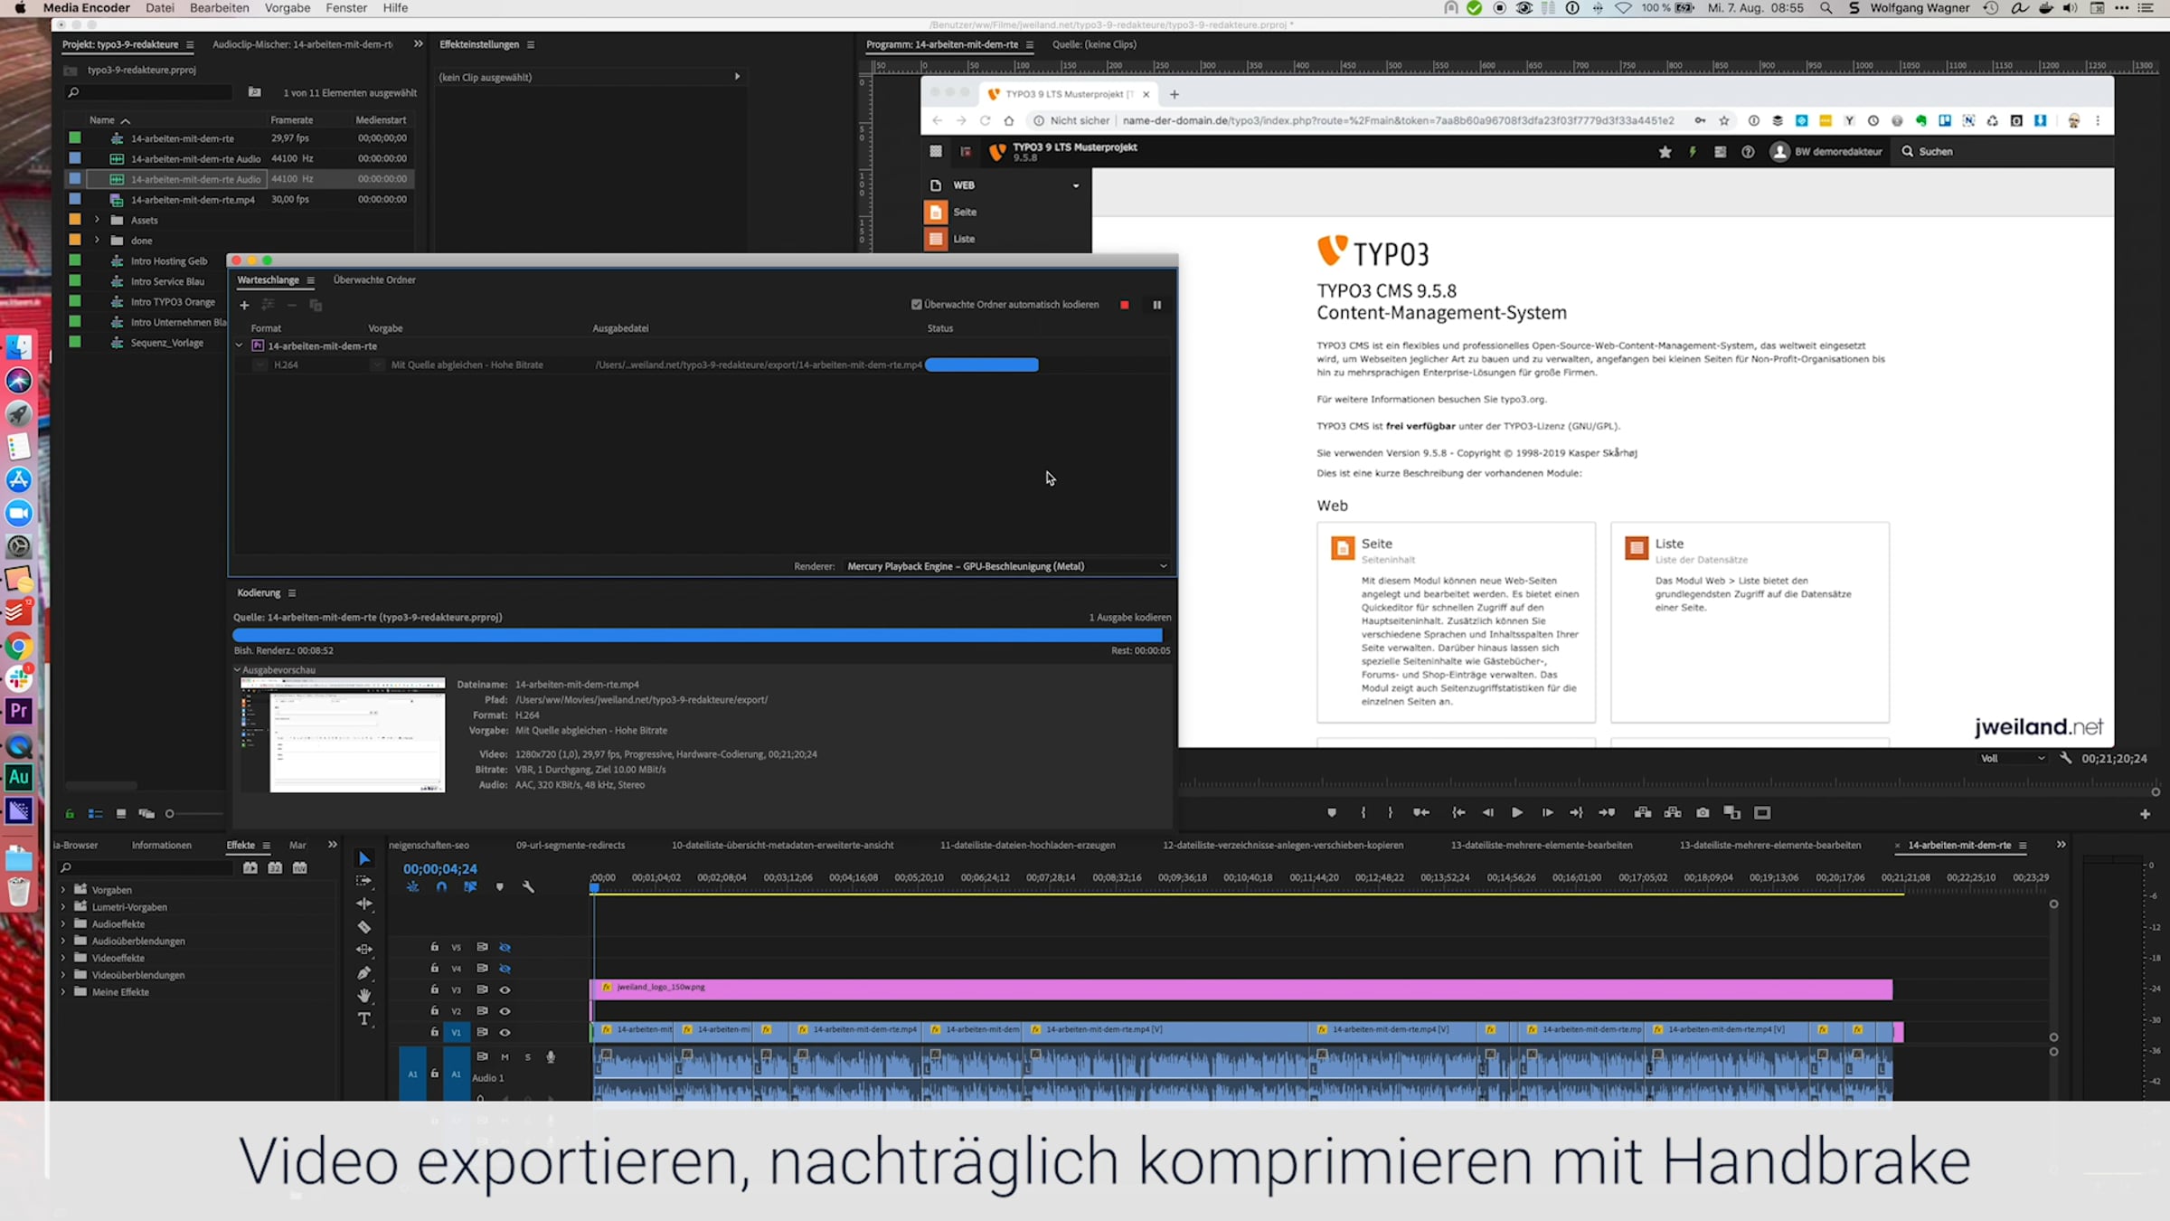Click the blue encoding progress bar
Image resolution: width=2170 pixels, height=1221 pixels.
696,636
